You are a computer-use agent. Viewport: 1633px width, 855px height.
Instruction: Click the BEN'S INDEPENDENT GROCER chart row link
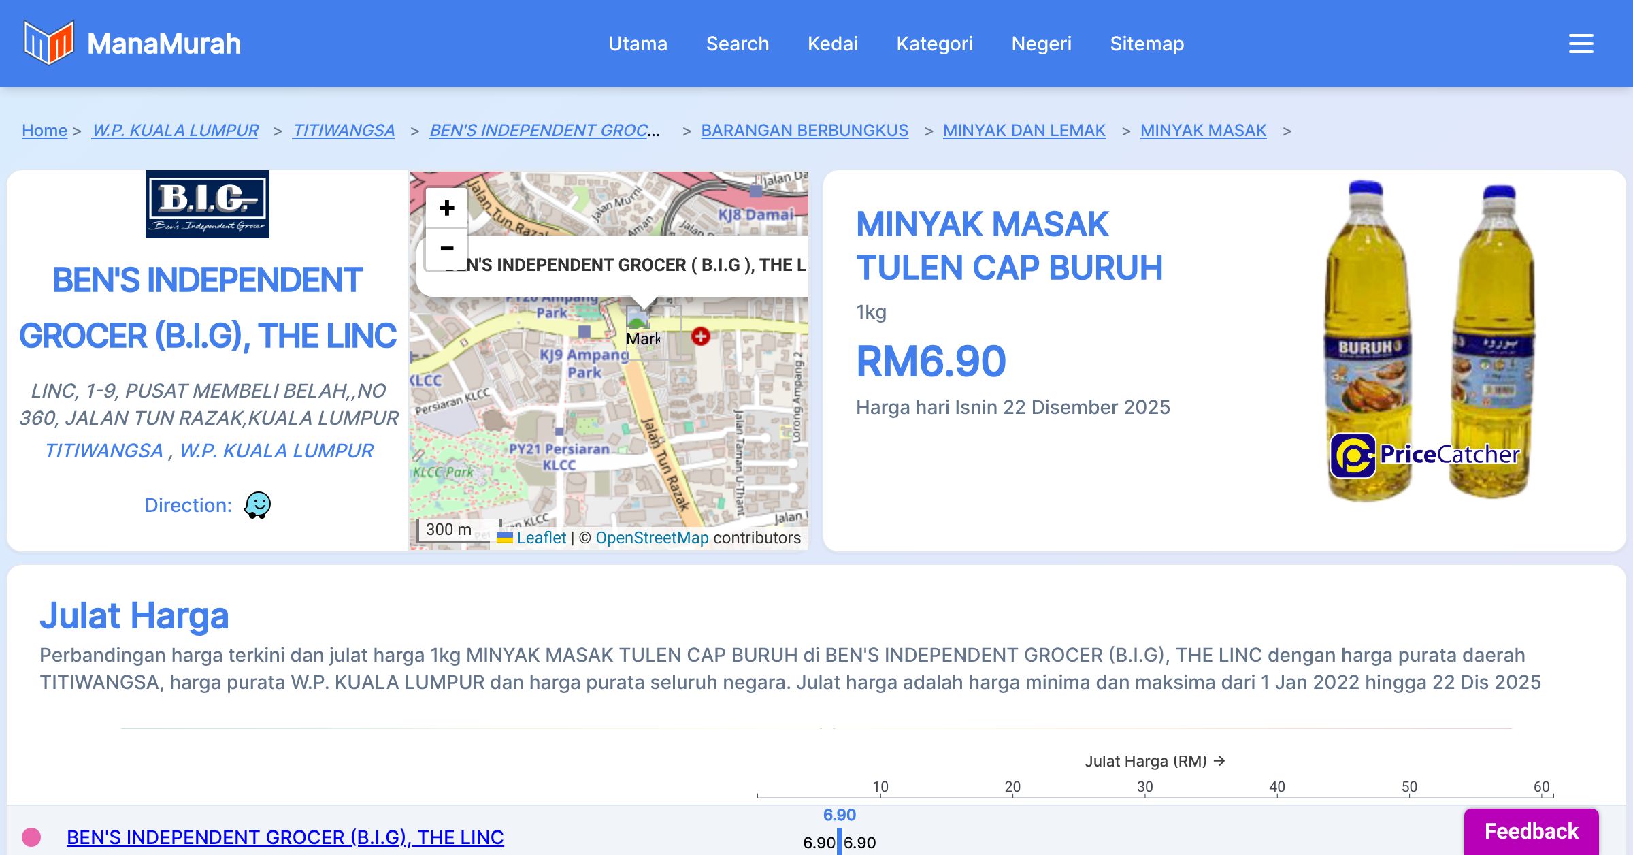tap(285, 837)
